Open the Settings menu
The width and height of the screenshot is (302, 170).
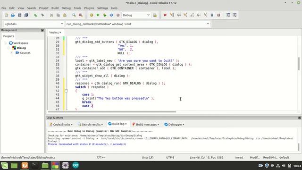[102, 8]
